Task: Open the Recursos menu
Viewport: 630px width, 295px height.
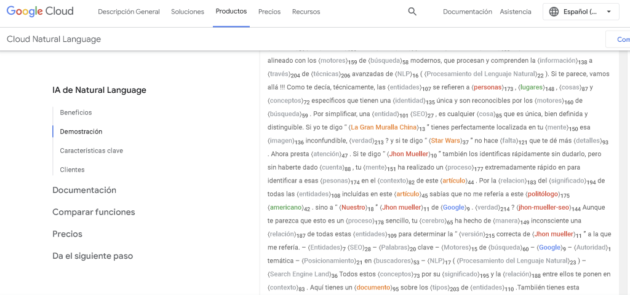Action: [x=306, y=12]
